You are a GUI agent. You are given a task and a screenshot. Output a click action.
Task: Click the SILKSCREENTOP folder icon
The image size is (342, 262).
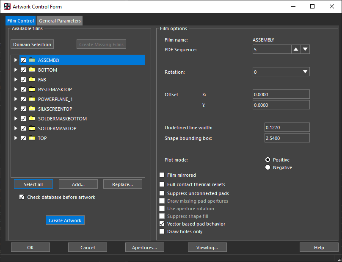pyautogui.click(x=32, y=109)
